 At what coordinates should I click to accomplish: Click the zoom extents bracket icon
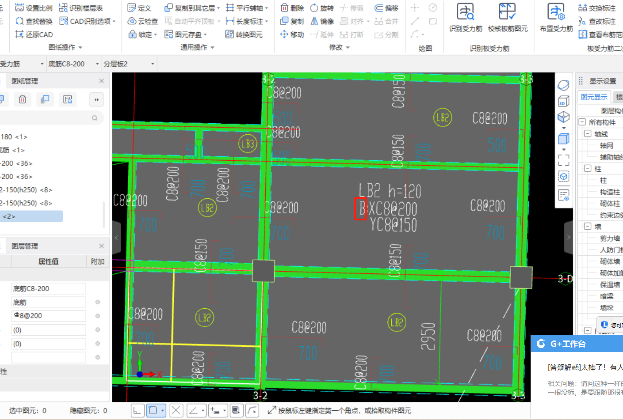563,160
